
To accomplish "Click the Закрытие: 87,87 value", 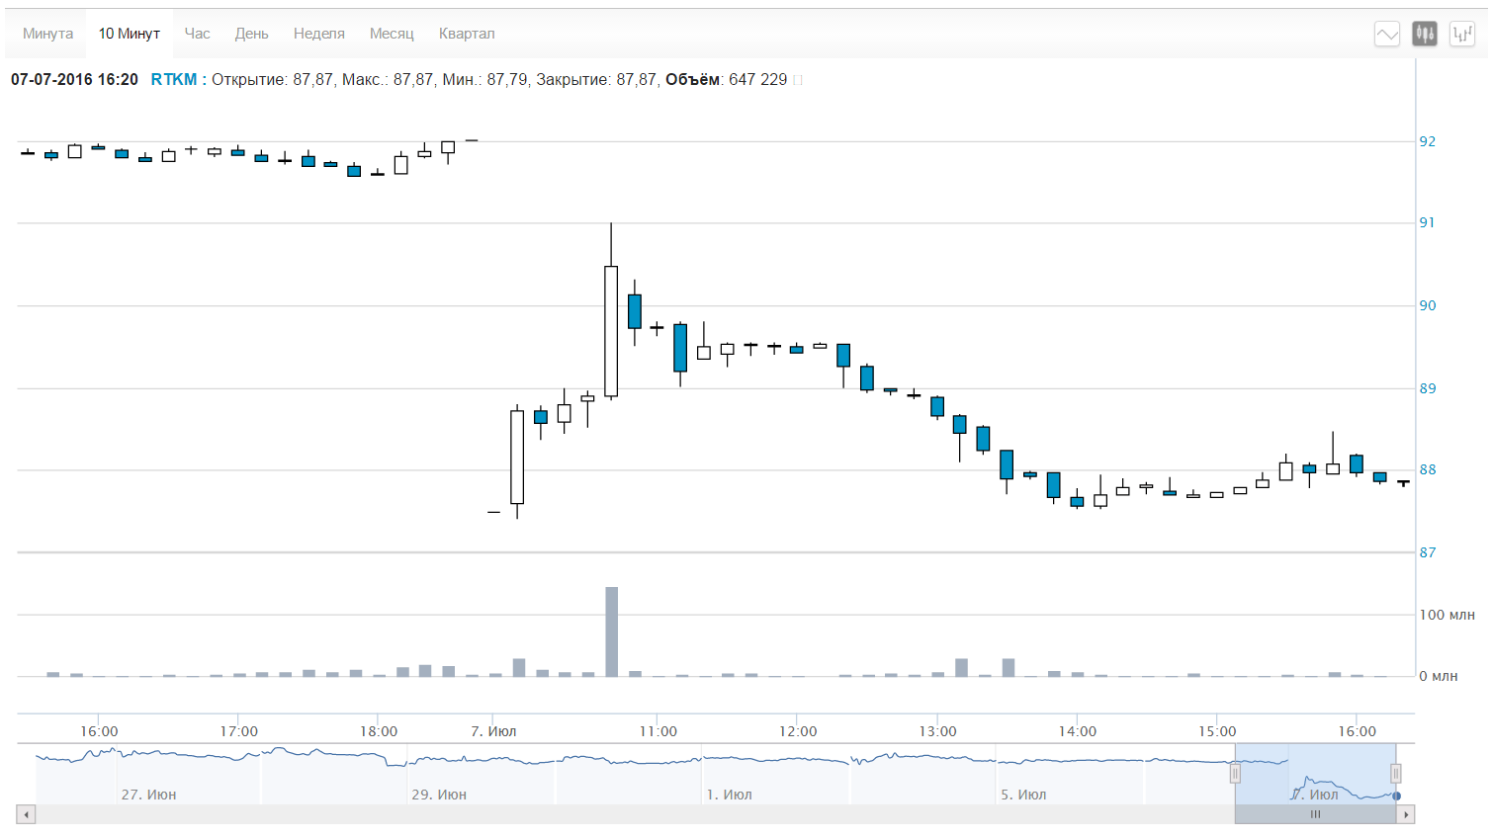I will (596, 79).
